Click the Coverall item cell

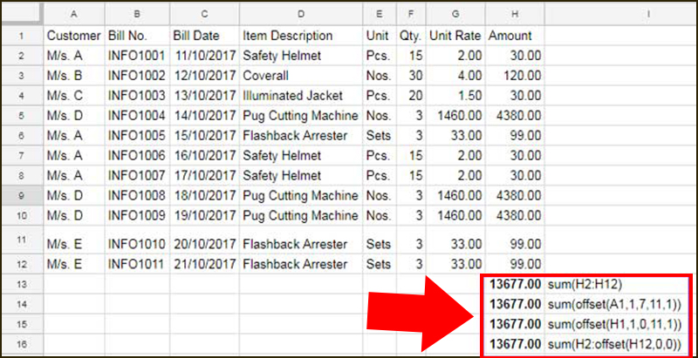pos(301,76)
